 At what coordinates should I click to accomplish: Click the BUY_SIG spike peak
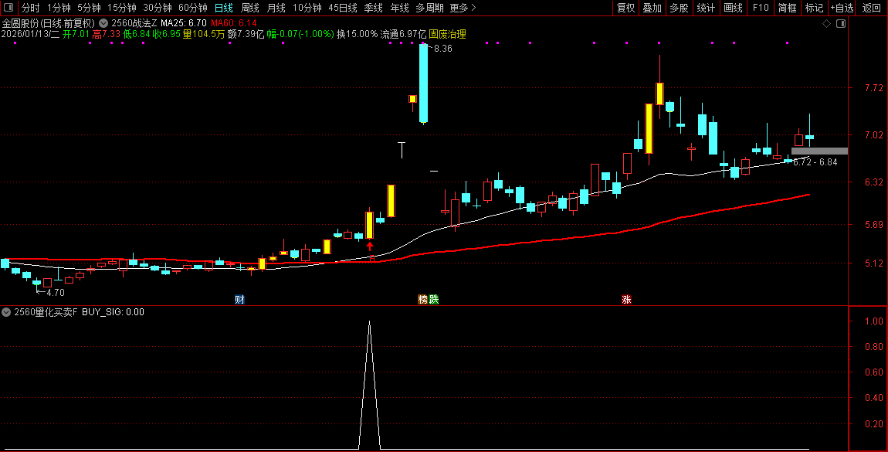370,322
